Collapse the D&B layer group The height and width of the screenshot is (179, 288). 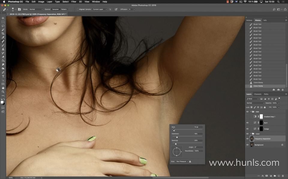[251, 112]
